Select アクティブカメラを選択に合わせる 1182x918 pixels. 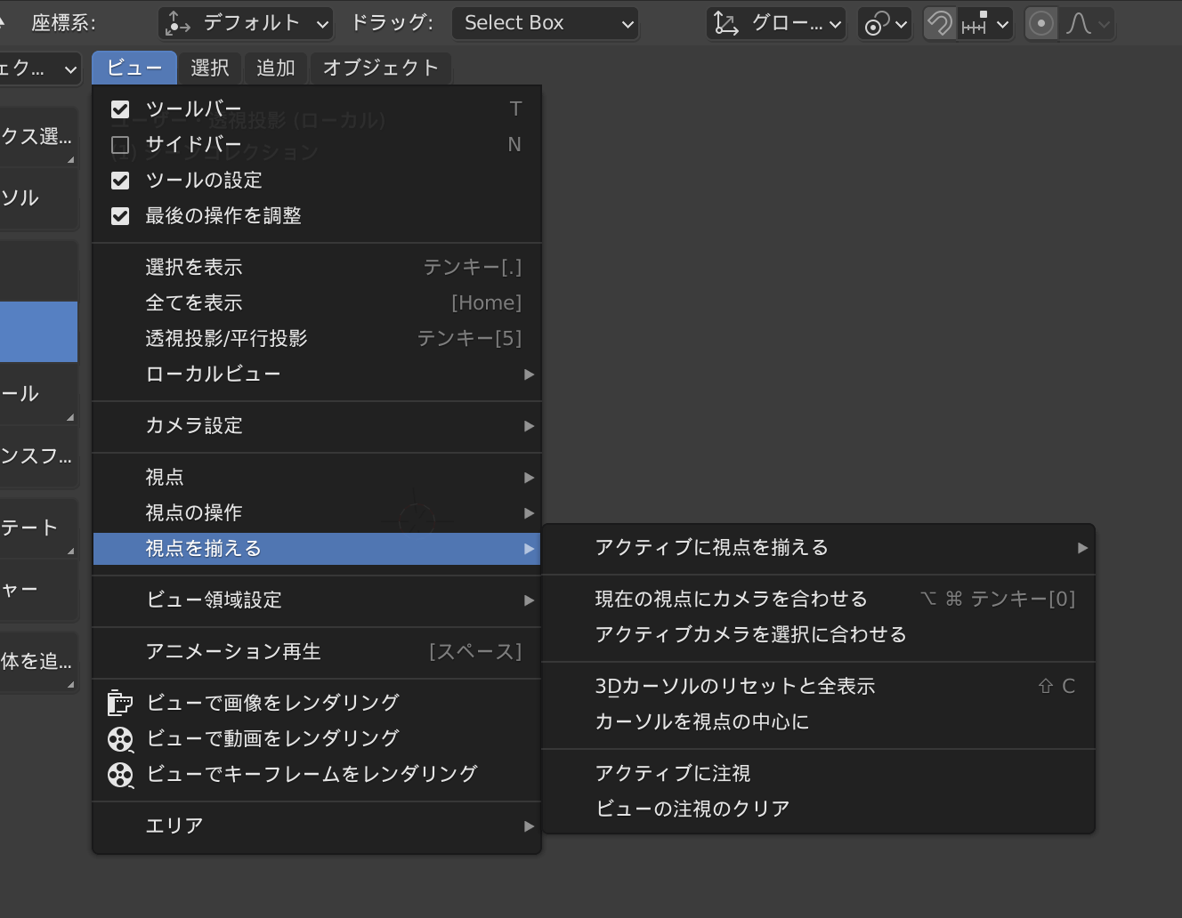pos(819,635)
